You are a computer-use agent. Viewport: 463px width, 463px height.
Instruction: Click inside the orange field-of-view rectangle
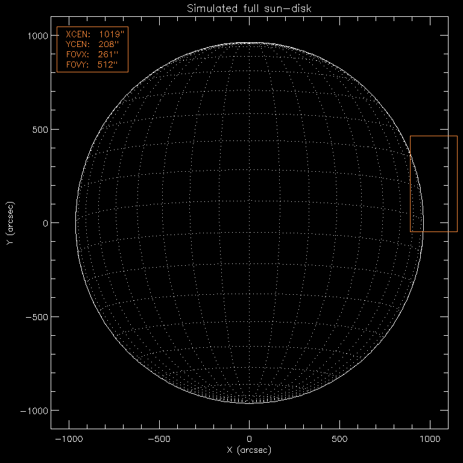[433, 184]
